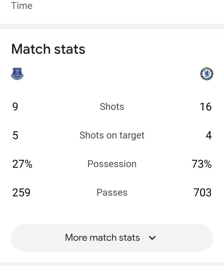
Task: Select the Match stats heading
Action: pos(48,49)
